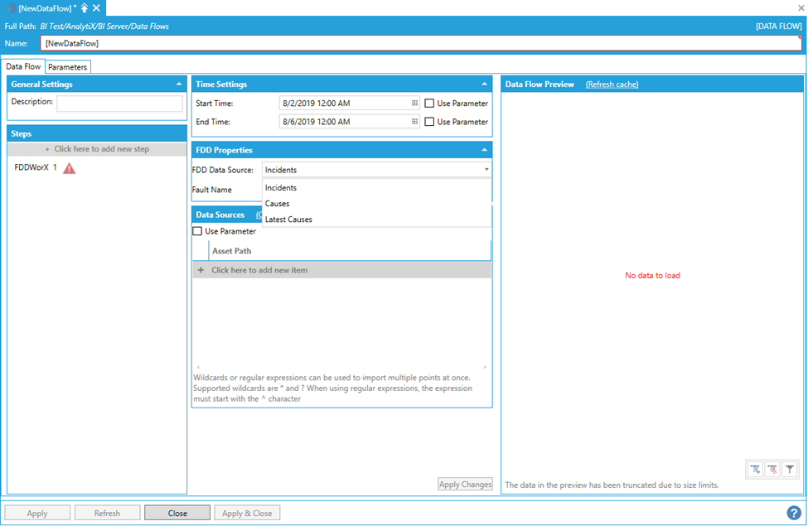Enable Use Parameter for End Time

[429, 122]
